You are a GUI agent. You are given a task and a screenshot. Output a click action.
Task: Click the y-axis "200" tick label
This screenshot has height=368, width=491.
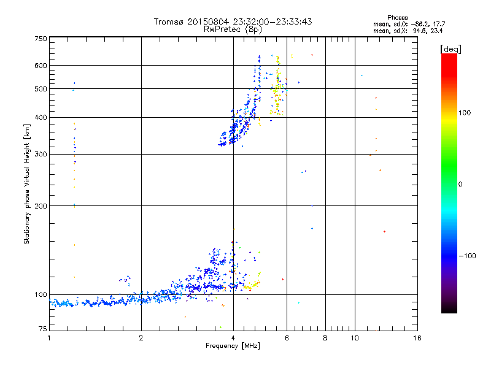point(41,206)
